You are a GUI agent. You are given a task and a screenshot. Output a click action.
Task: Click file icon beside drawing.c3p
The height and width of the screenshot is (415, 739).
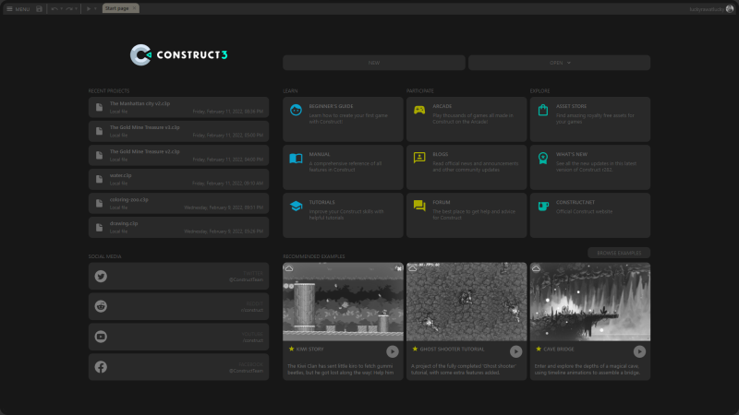(x=99, y=227)
